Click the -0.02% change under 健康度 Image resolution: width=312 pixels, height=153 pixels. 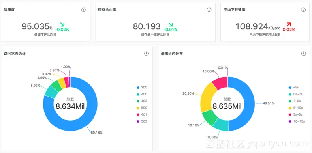(x=62, y=30)
